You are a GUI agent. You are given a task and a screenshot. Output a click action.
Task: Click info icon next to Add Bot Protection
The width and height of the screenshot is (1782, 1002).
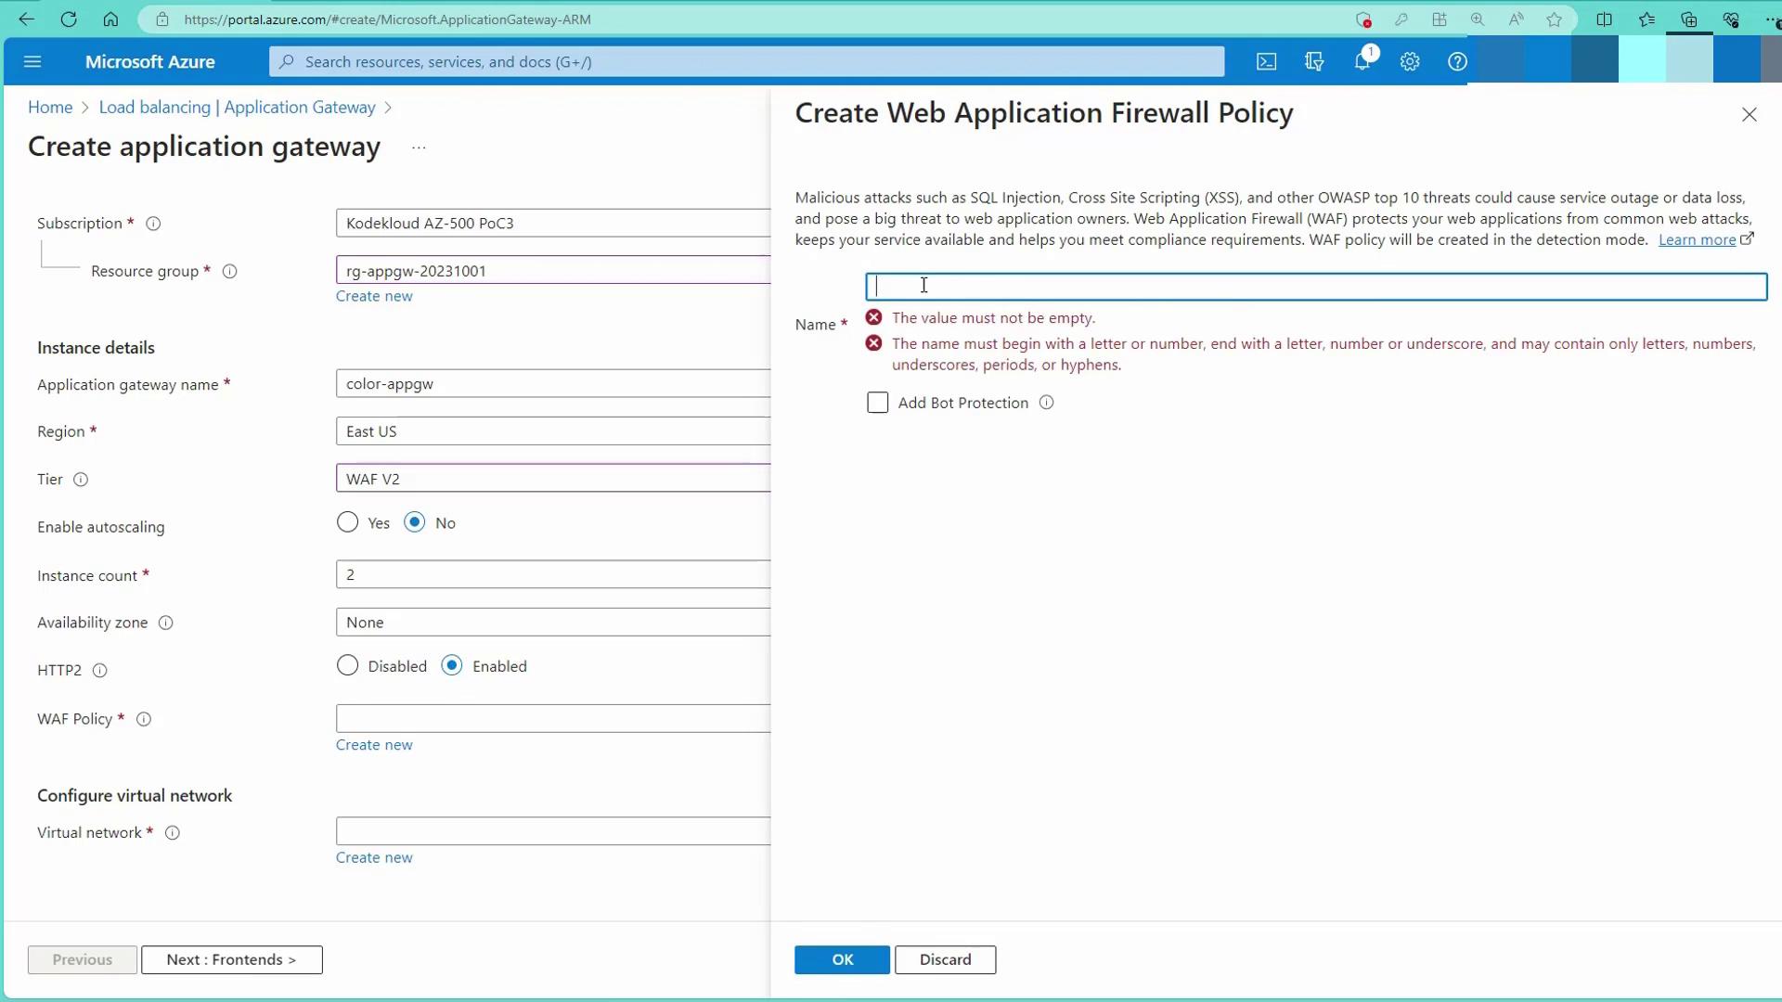point(1046,403)
